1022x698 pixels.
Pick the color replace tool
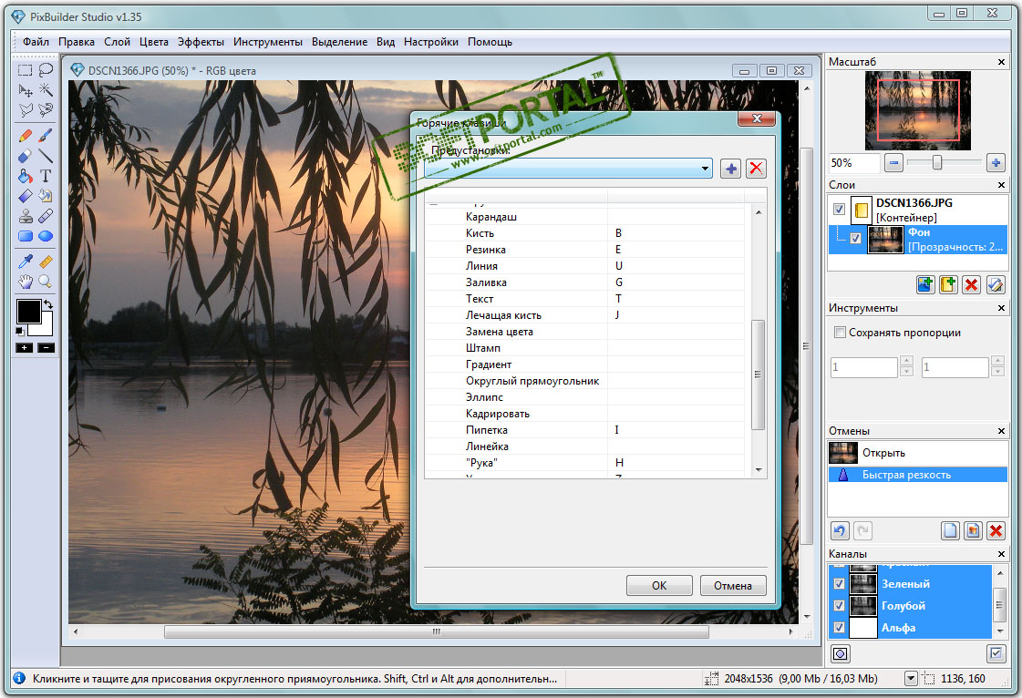46,196
